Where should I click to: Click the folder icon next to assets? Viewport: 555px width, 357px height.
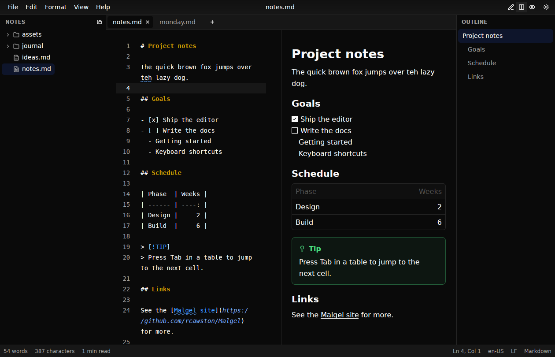(16, 34)
